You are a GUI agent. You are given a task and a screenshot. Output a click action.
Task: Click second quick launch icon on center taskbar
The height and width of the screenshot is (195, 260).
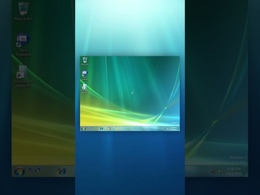(91, 128)
